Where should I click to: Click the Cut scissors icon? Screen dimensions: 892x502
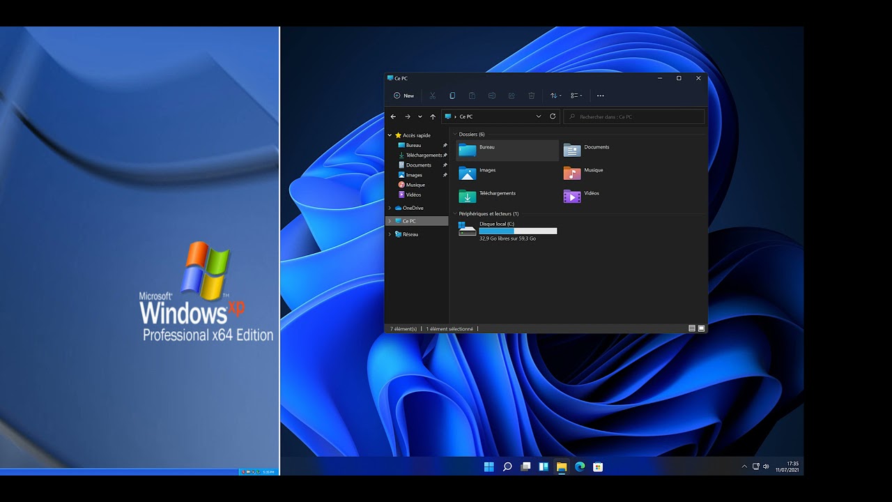point(432,96)
